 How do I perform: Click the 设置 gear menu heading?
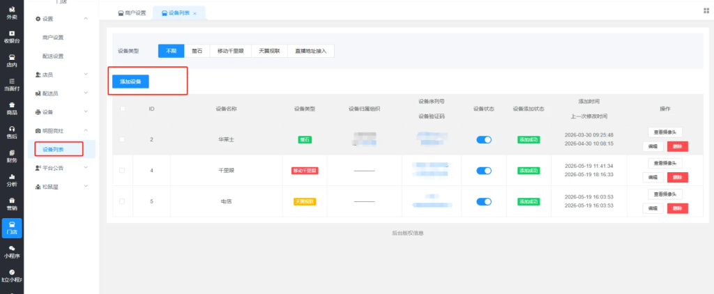click(45, 19)
